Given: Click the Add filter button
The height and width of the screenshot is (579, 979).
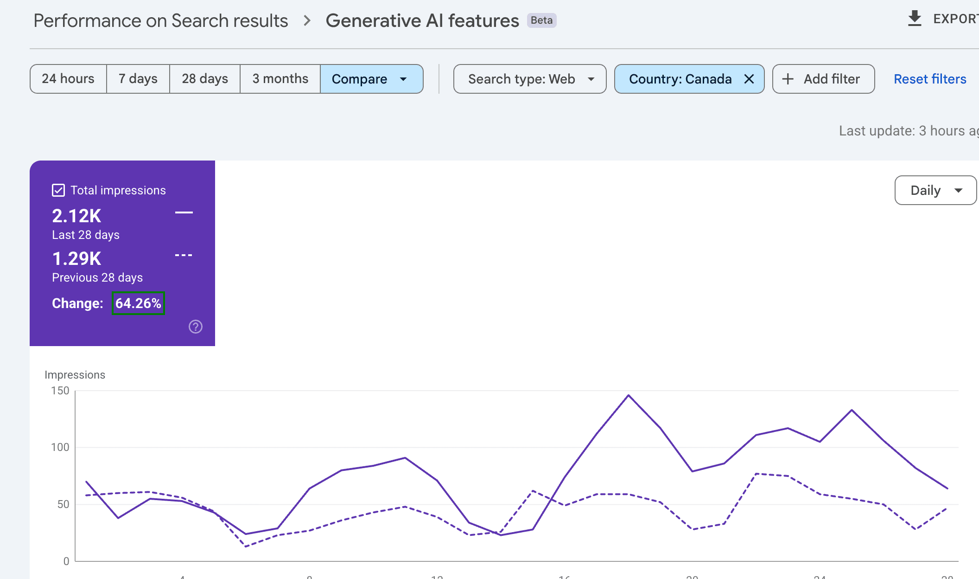Looking at the screenshot, I should click(823, 79).
